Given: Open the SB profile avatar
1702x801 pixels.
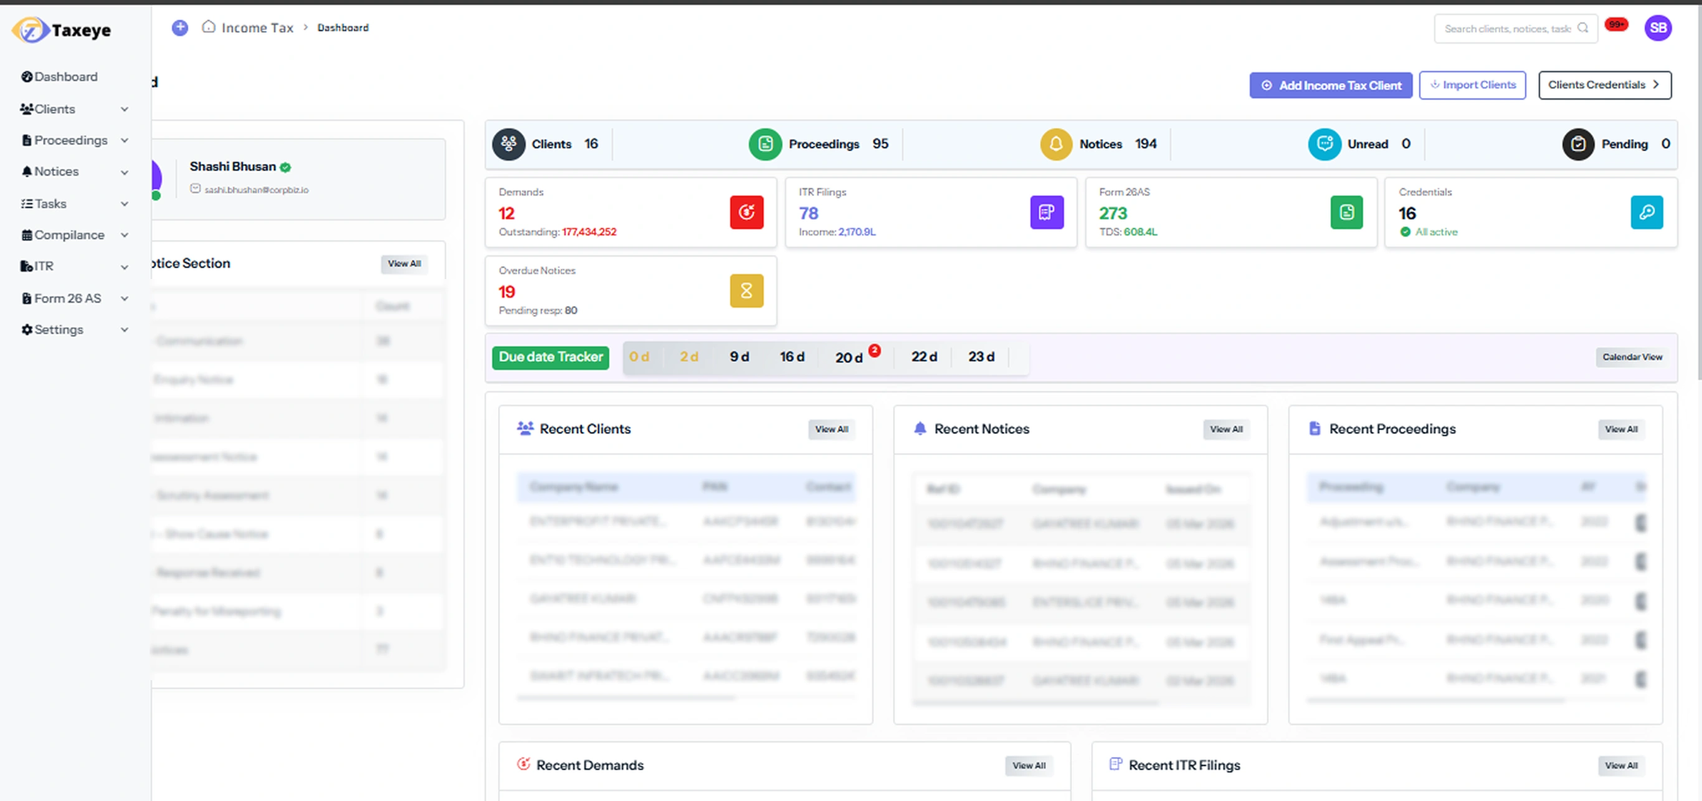Looking at the screenshot, I should [x=1658, y=28].
